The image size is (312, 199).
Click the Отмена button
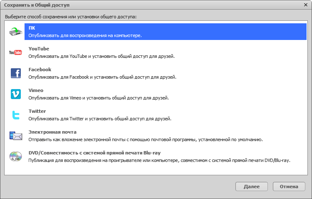pos(289,187)
